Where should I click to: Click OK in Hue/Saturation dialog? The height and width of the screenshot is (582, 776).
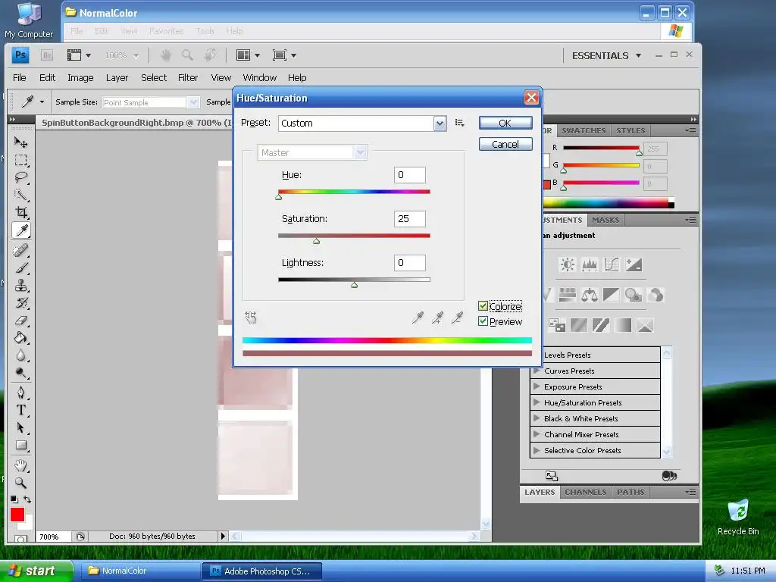(505, 123)
